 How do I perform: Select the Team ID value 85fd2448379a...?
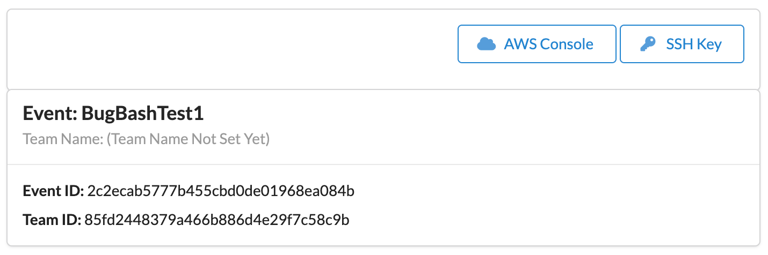coord(217,220)
